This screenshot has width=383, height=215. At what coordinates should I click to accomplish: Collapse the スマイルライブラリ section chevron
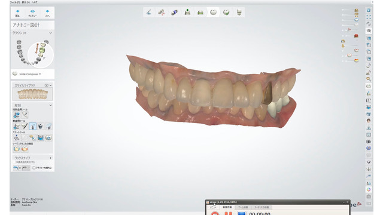50,85
